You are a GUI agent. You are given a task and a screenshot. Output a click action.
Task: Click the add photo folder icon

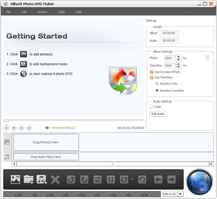tap(29, 179)
